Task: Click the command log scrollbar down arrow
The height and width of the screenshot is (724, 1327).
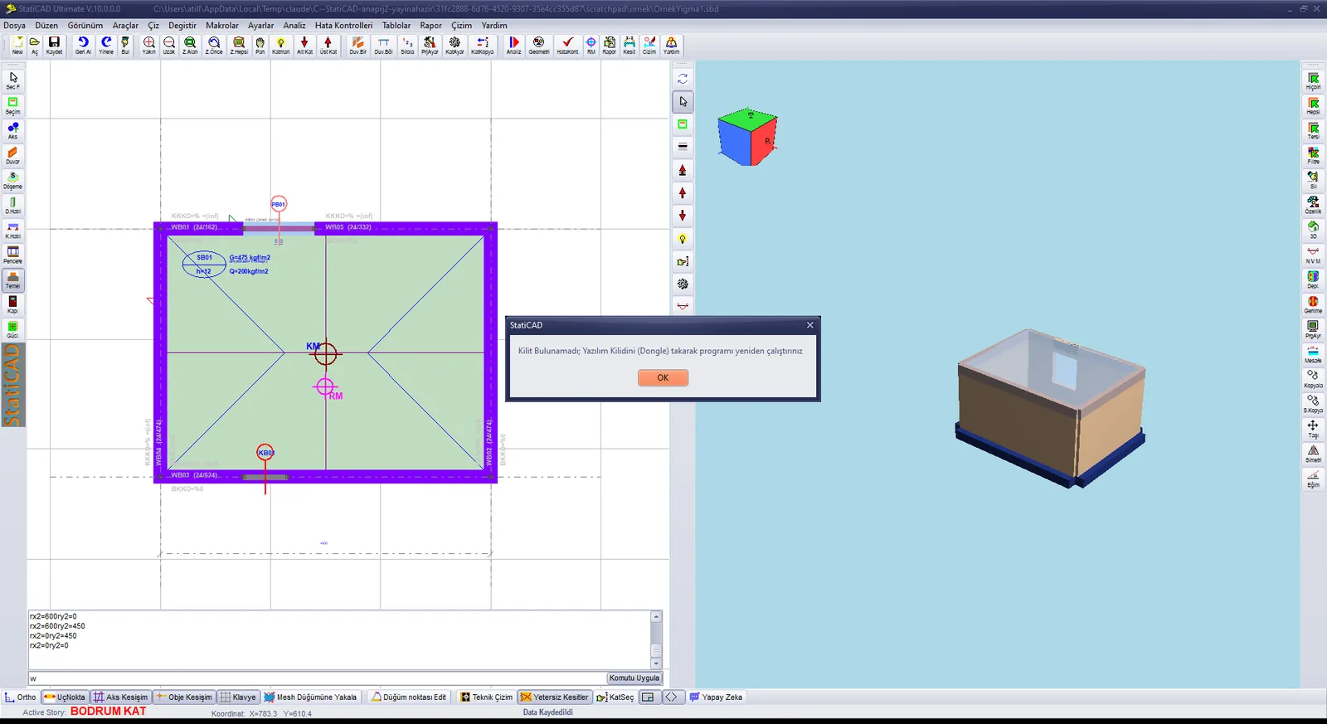Action: coord(656,663)
